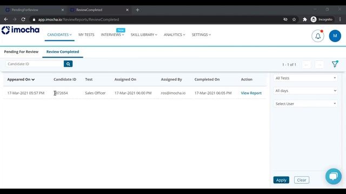The height and width of the screenshot is (194, 346).
Task: Expand the Analytics menu
Action: [x=174, y=34]
